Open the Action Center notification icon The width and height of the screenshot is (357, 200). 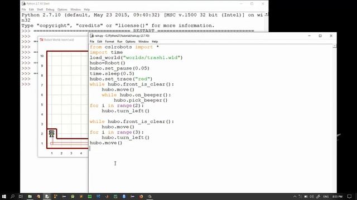350,196
